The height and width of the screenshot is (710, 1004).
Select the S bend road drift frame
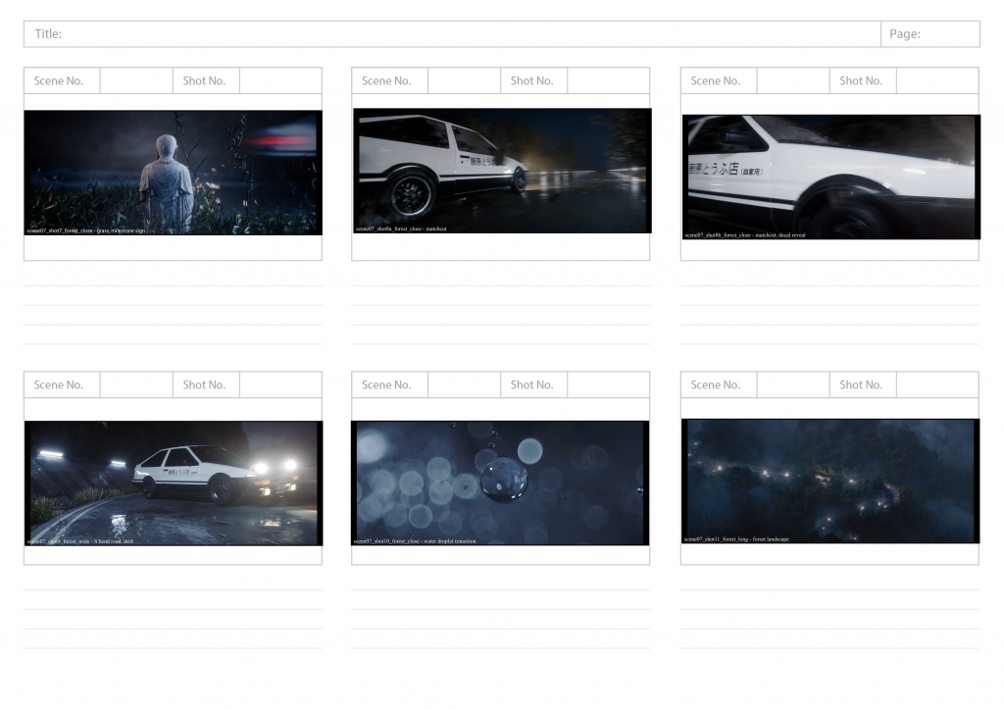[174, 483]
